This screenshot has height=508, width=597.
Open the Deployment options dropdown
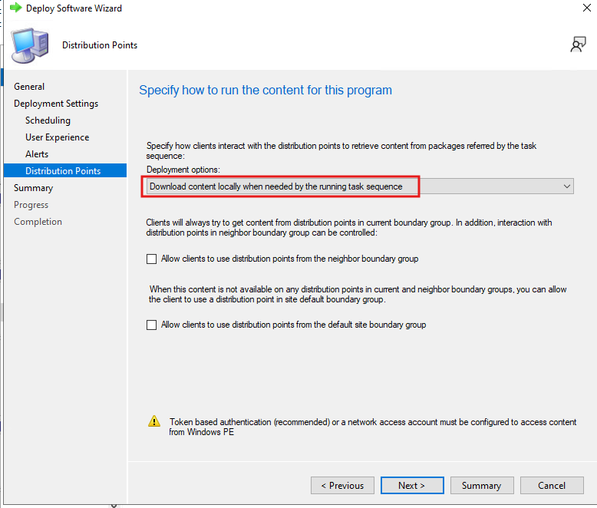coord(358,186)
